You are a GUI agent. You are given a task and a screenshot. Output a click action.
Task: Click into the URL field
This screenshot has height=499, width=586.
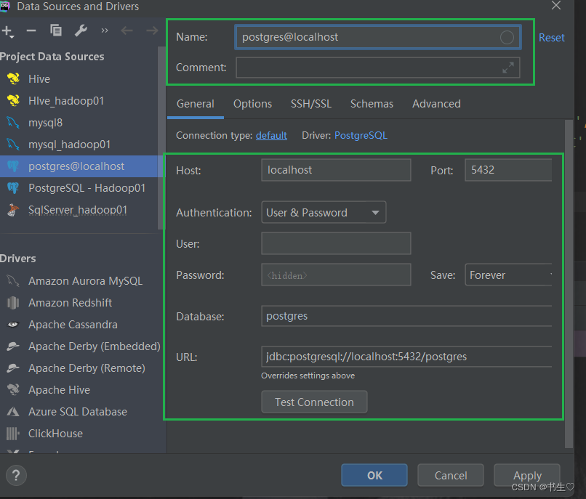click(406, 357)
